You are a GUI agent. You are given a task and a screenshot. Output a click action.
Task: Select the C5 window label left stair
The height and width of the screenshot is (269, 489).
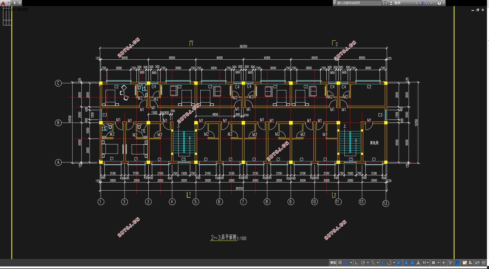pyautogui.click(x=184, y=159)
